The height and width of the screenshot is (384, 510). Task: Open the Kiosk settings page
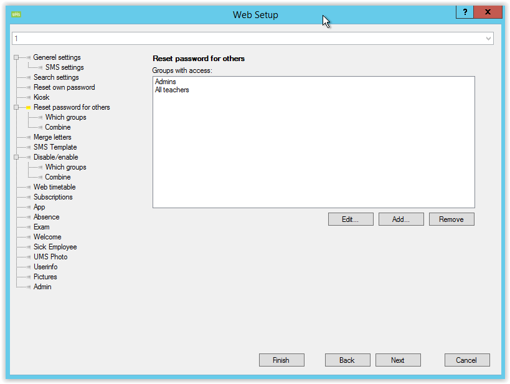pyautogui.click(x=41, y=97)
